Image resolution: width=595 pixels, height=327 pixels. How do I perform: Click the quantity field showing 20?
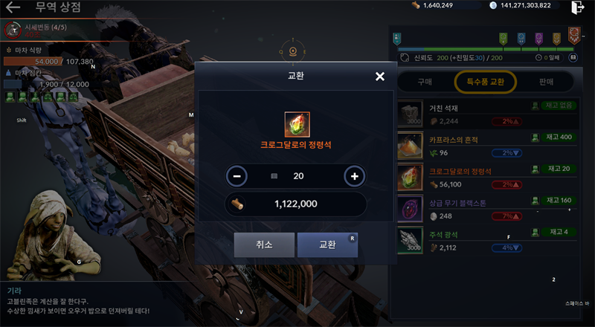[295, 176]
